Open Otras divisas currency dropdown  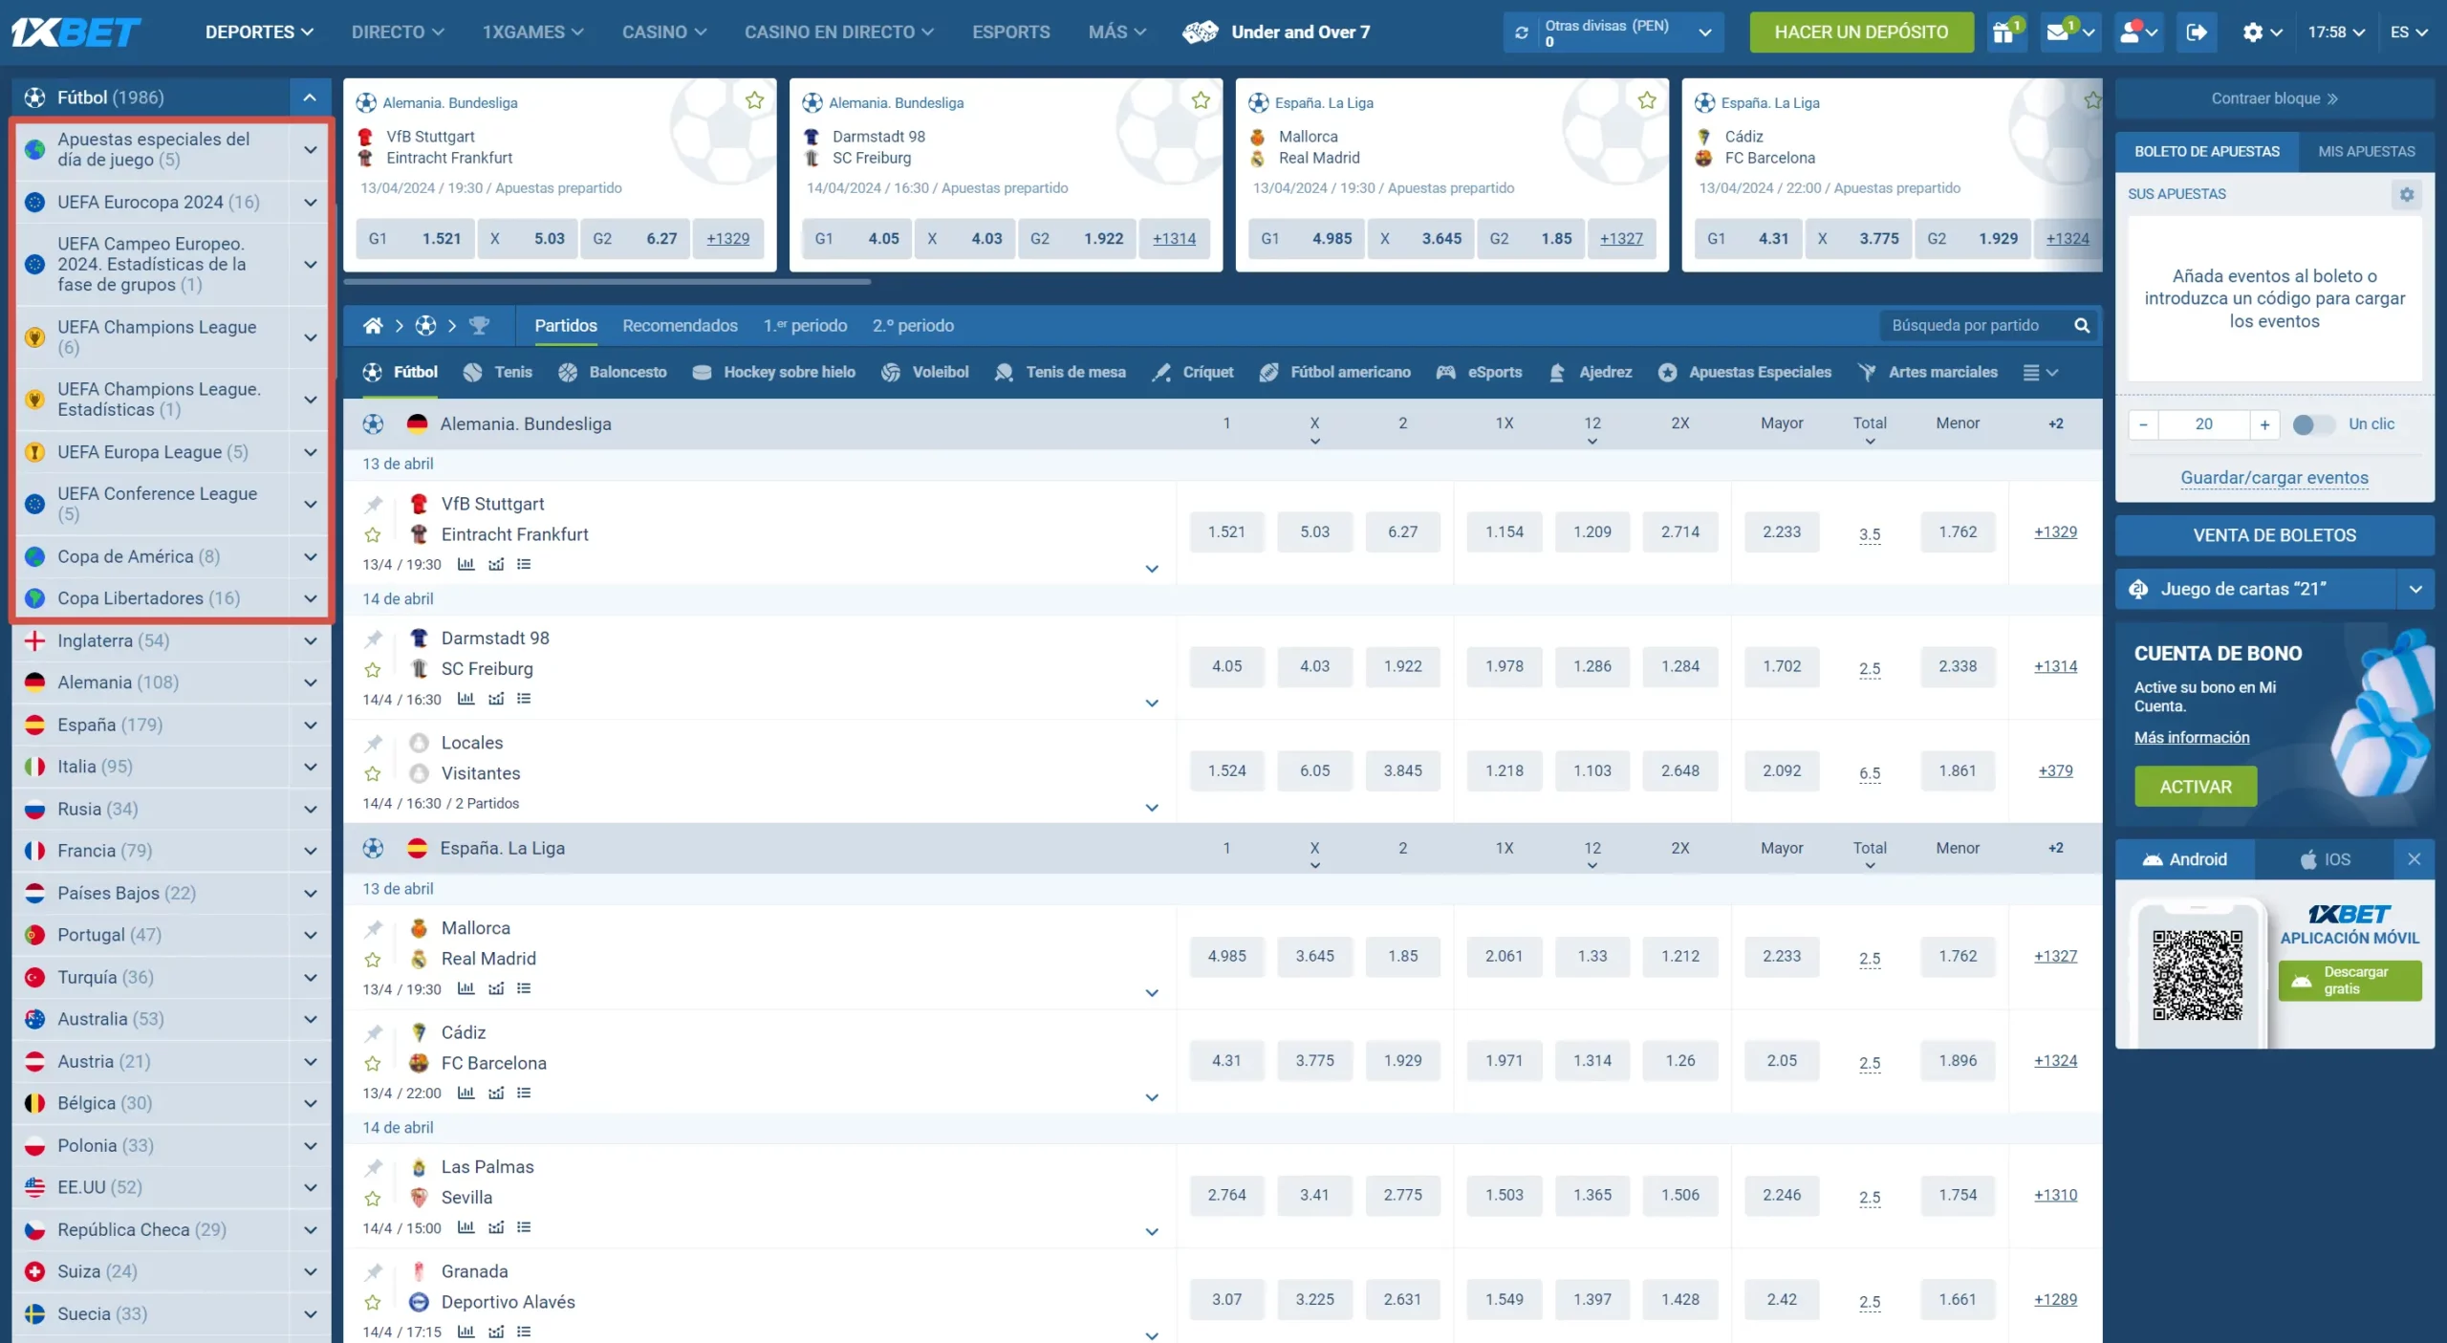point(1704,32)
